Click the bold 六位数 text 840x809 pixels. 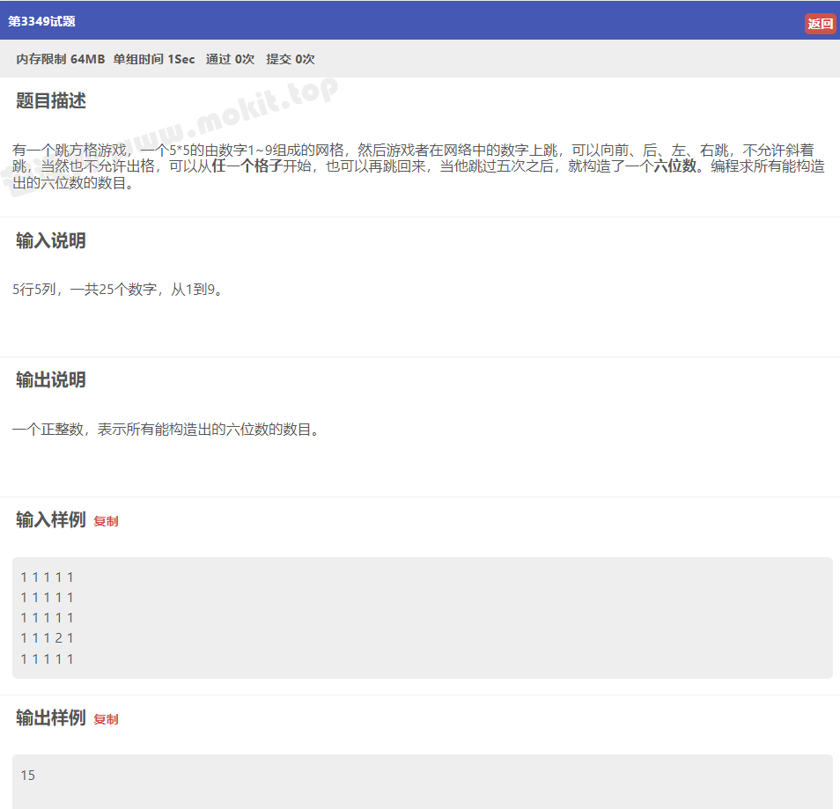click(x=675, y=166)
